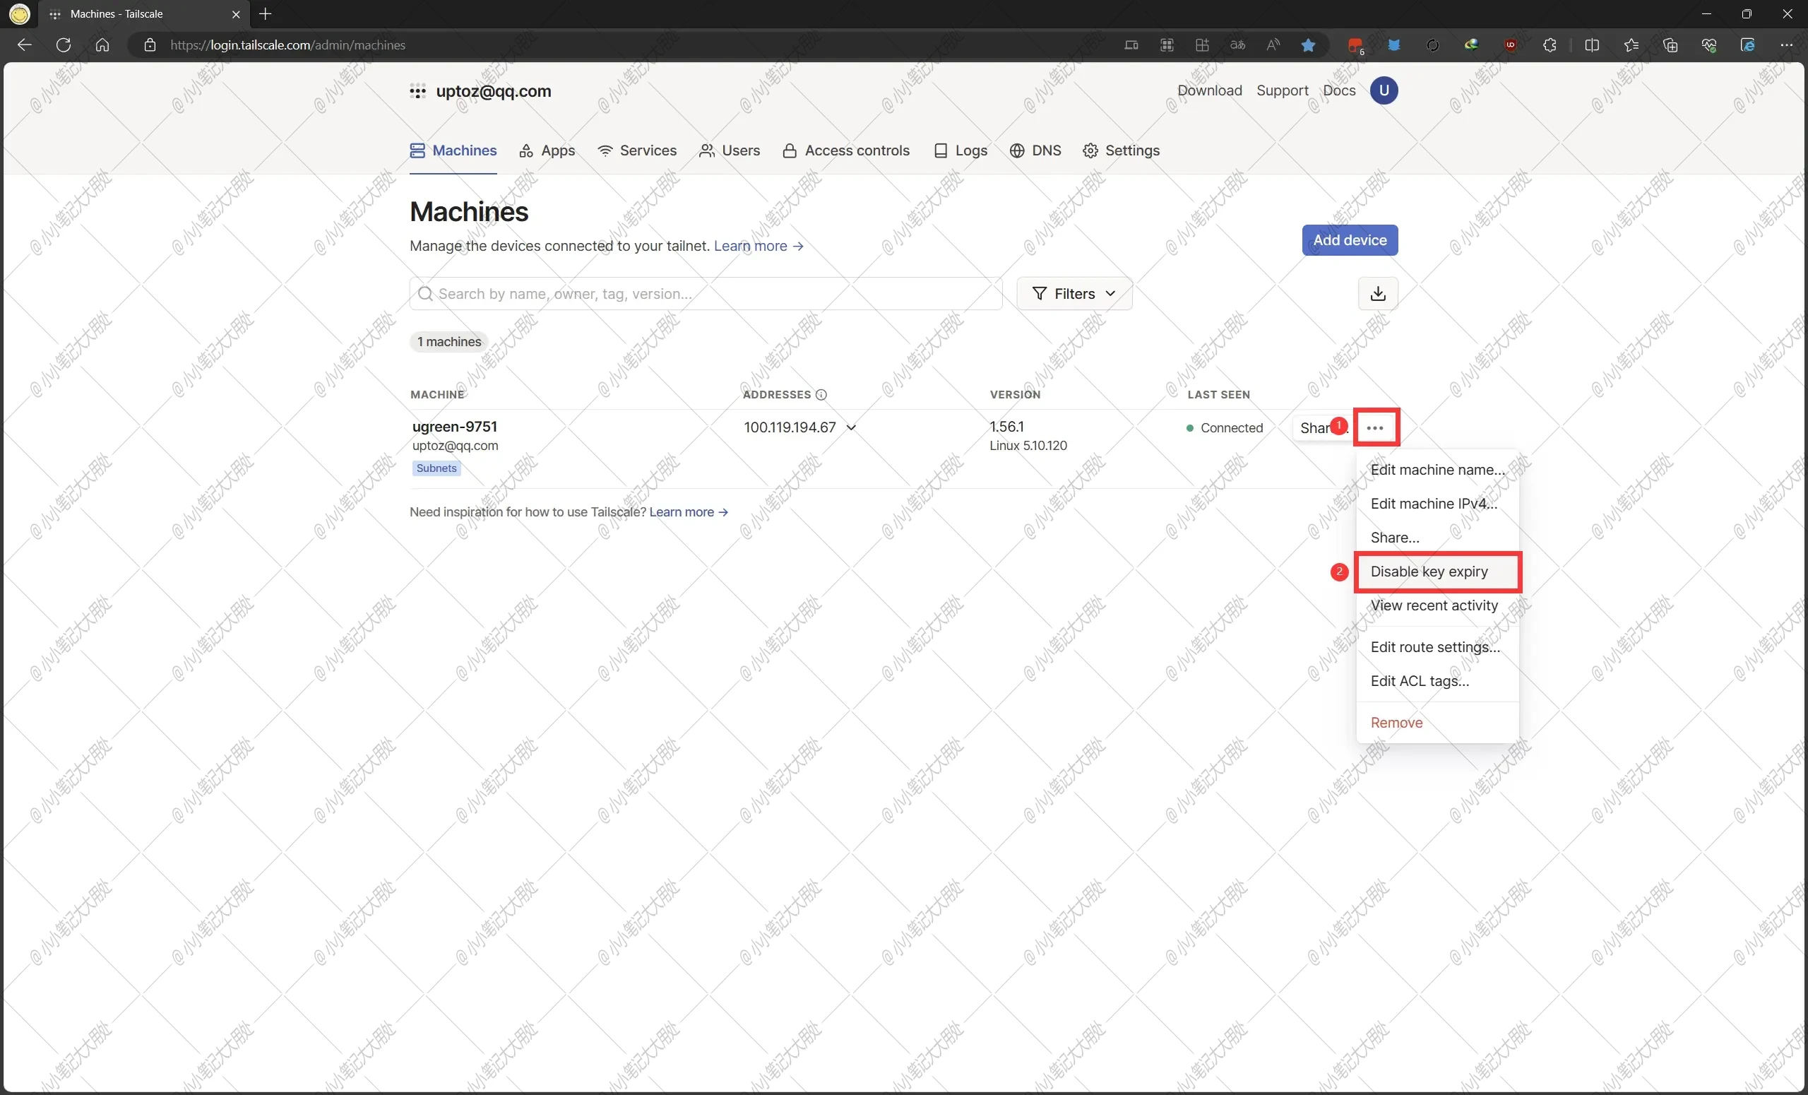
Task: Choose Edit ACL tags... in the menu
Action: [x=1437, y=681]
